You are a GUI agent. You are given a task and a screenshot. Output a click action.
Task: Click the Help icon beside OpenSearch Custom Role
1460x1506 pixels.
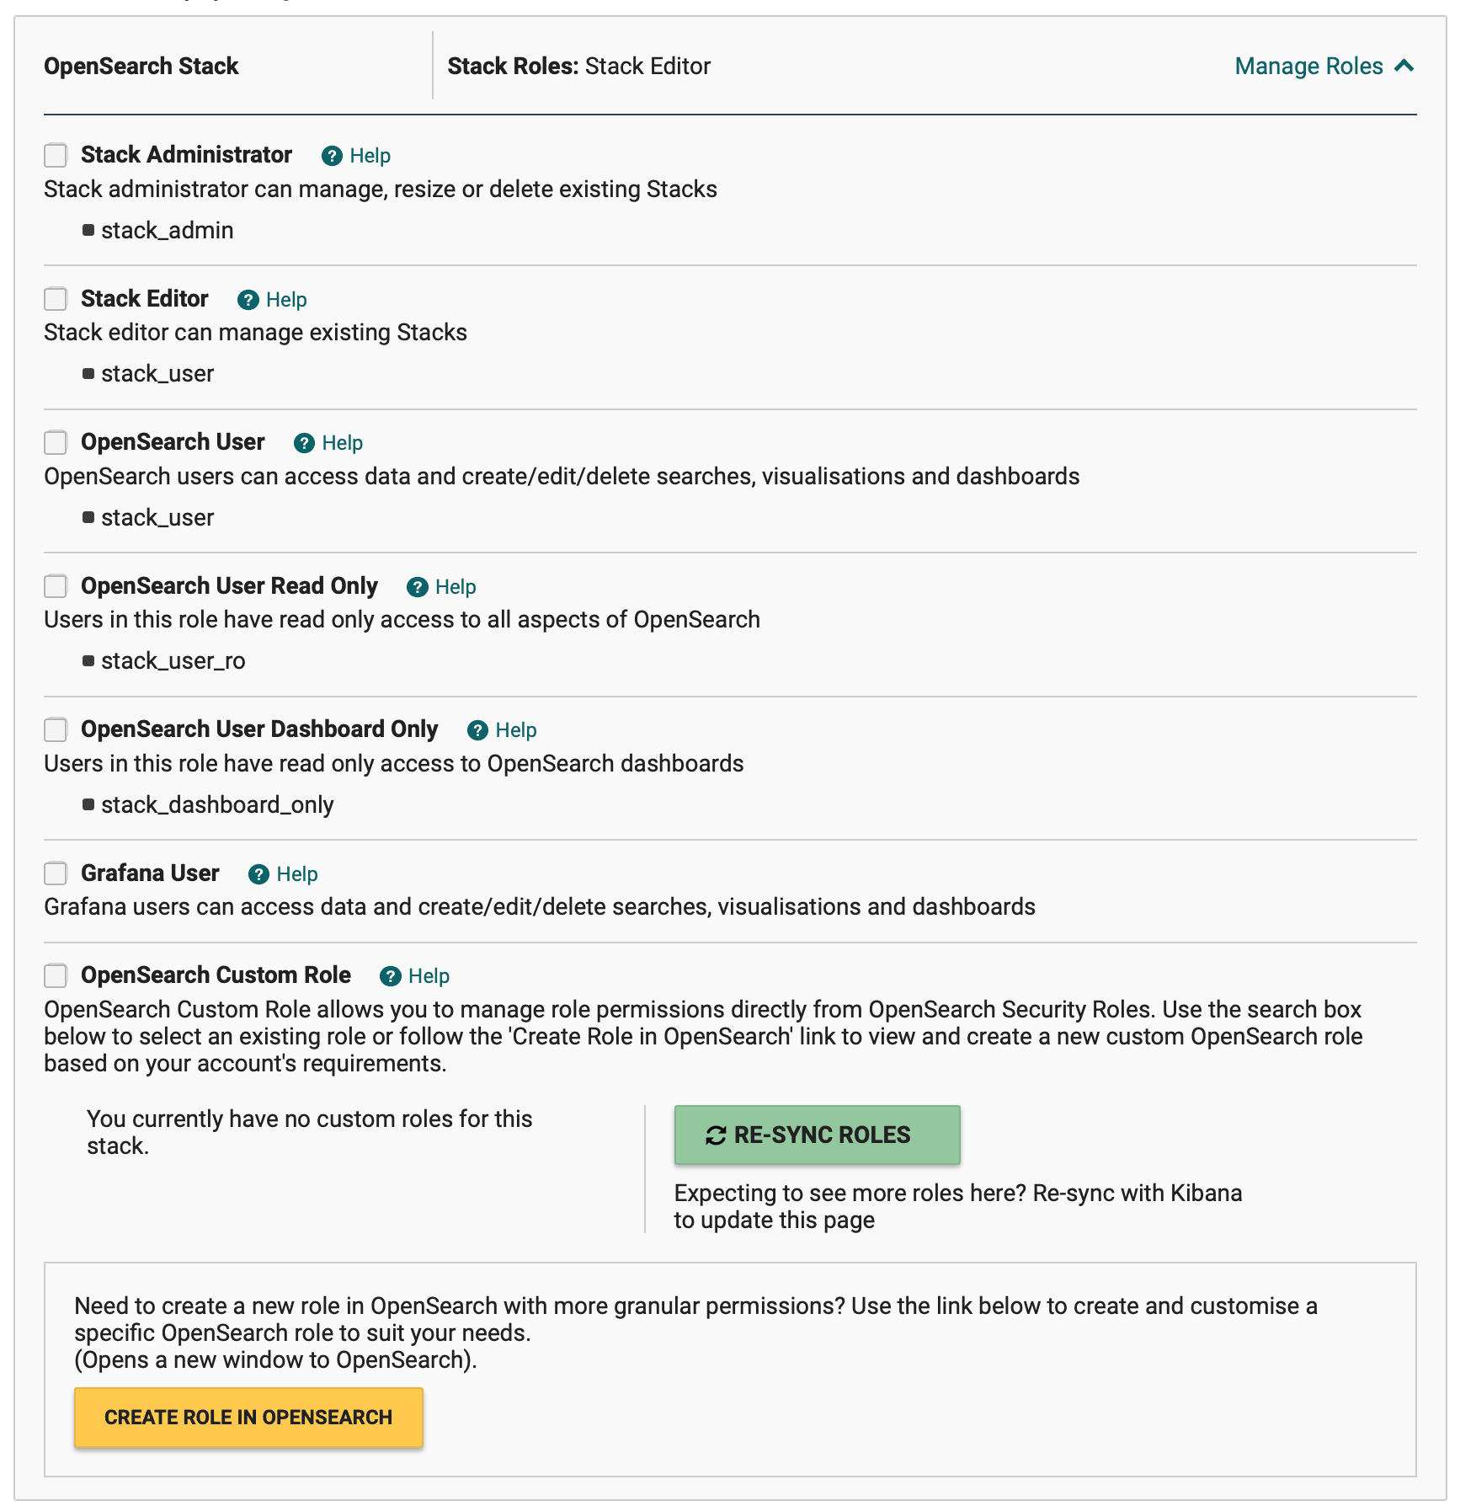(x=391, y=976)
